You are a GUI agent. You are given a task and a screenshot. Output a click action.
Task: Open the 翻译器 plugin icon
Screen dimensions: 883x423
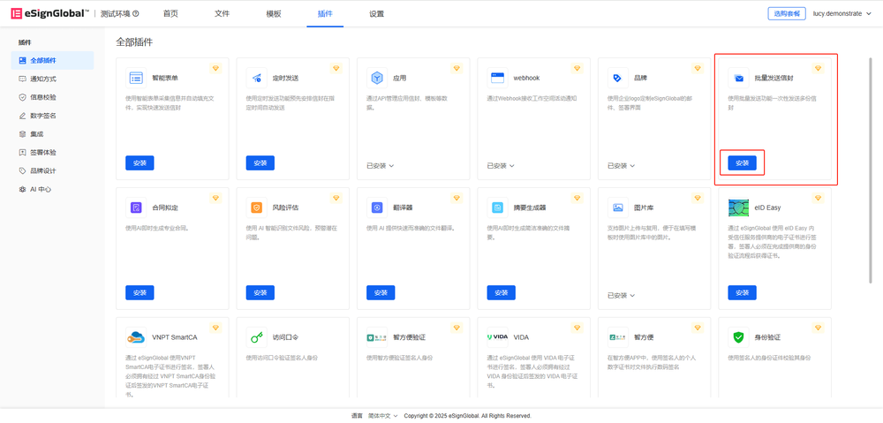tap(377, 208)
